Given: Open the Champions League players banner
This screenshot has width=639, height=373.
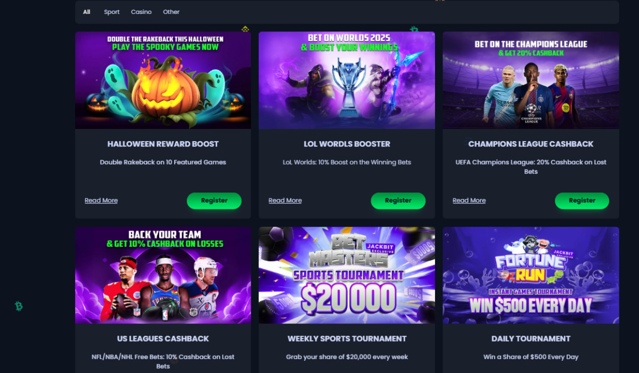Looking at the screenshot, I should coord(531,80).
